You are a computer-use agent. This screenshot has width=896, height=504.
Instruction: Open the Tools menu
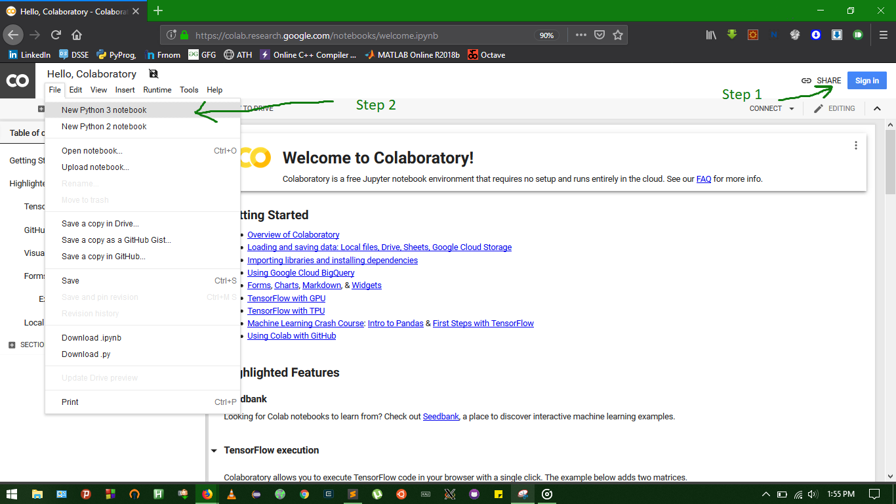(x=189, y=90)
